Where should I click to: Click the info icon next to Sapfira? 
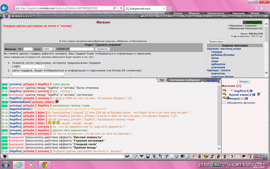pos(251,91)
